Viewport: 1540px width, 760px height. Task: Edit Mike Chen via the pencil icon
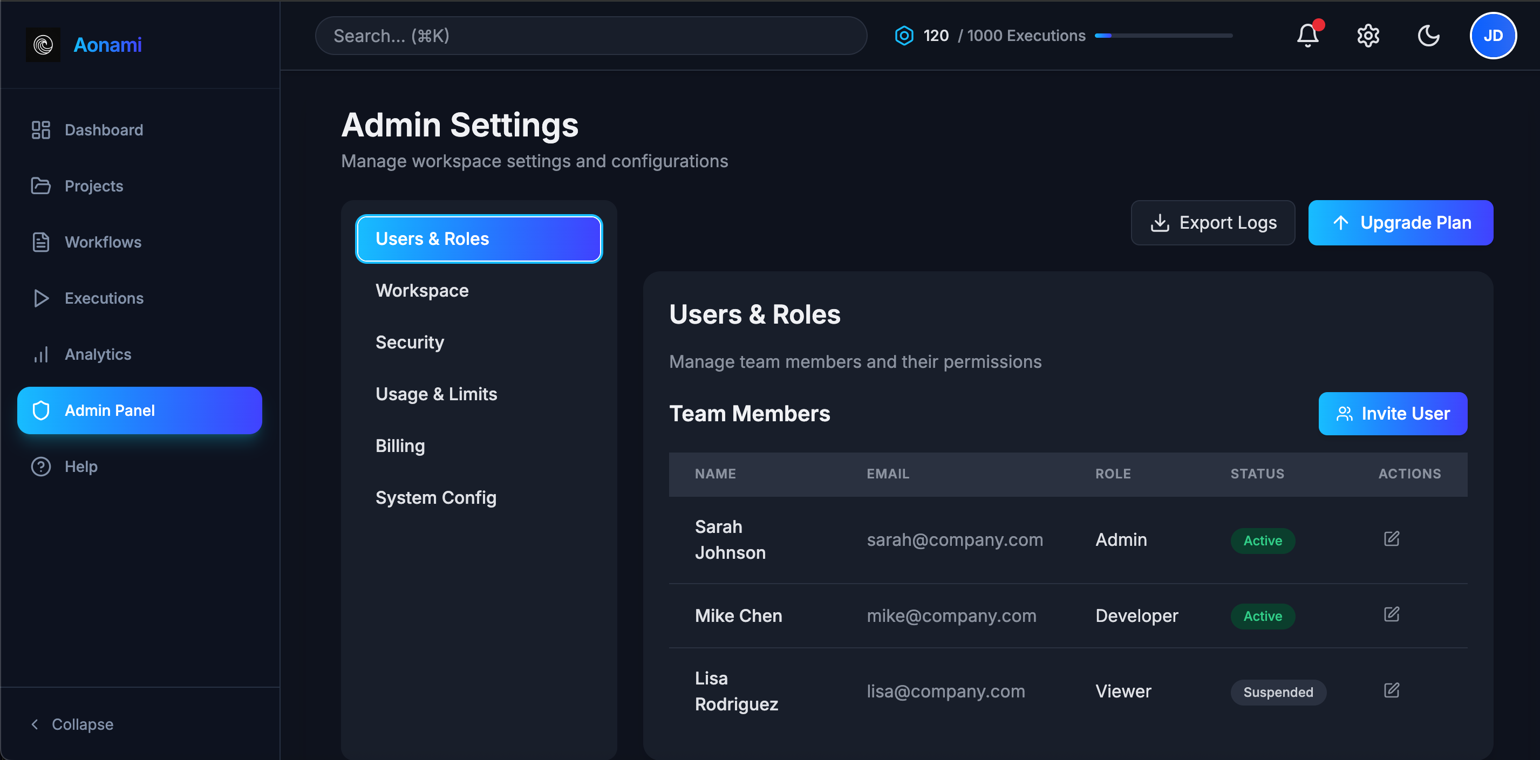[1391, 614]
